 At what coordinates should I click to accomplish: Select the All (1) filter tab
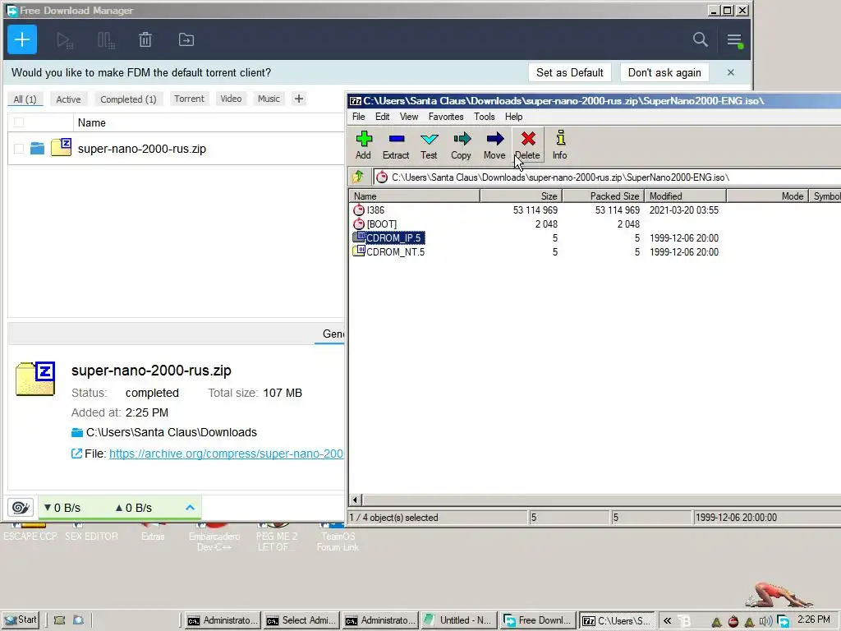tap(25, 99)
